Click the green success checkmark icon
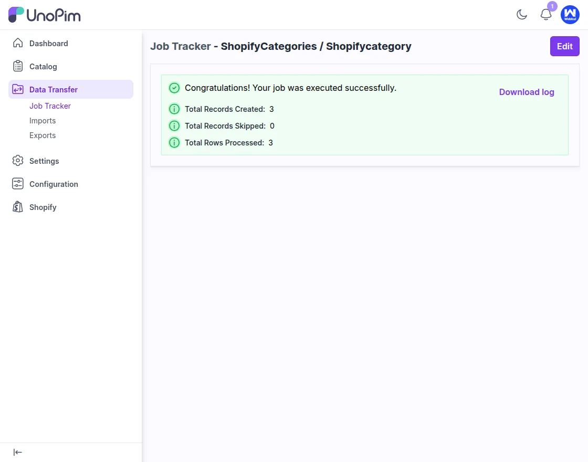Image resolution: width=588 pixels, height=462 pixels. coord(174,88)
